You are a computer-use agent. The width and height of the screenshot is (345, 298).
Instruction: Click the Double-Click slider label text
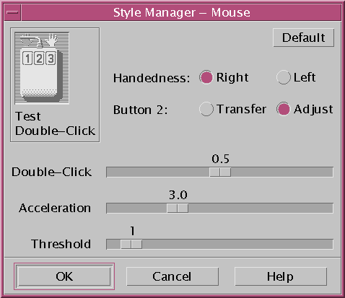[x=52, y=172]
